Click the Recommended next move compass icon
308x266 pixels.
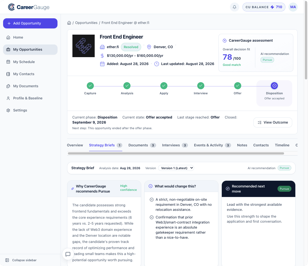[x=228, y=189]
